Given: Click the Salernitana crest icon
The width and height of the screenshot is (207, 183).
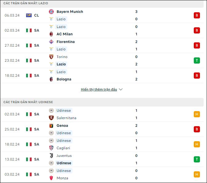Looking at the screenshot, I should pyautogui.click(x=51, y=118).
